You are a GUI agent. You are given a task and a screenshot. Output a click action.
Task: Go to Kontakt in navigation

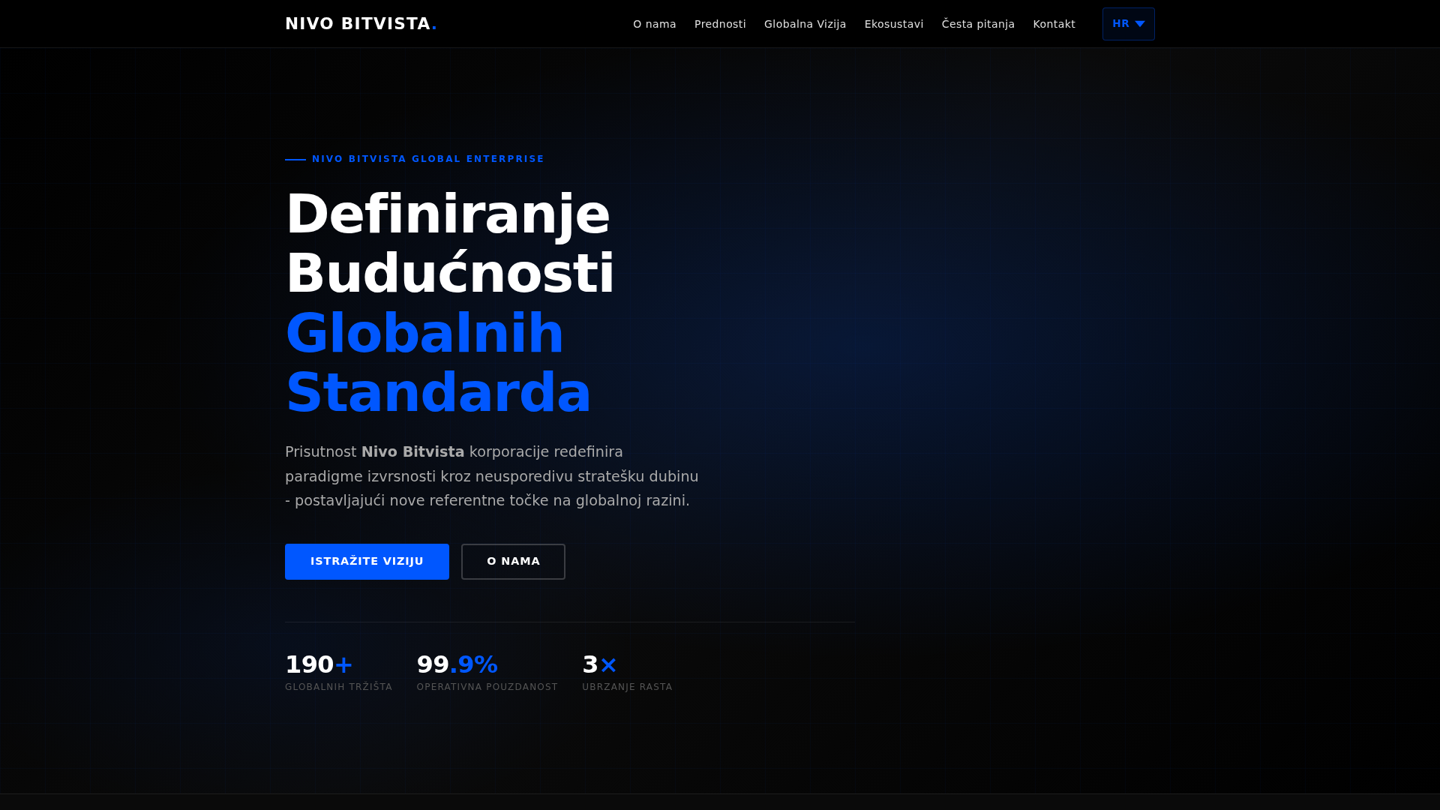(1054, 24)
